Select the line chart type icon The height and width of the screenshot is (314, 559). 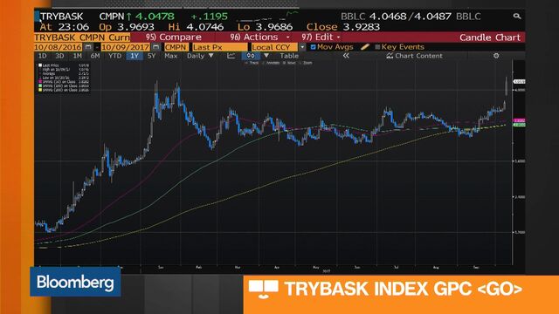pos(231,56)
